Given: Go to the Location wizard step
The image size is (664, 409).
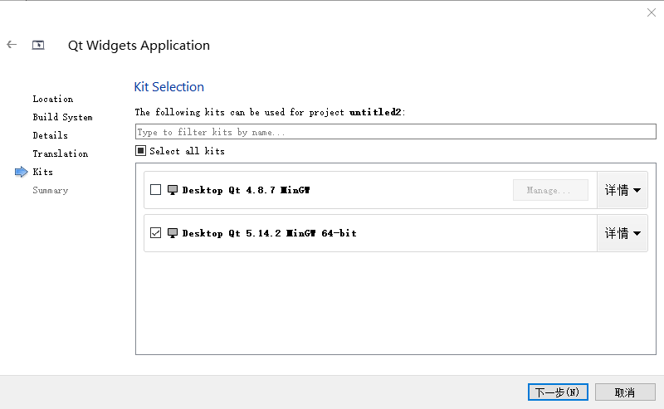Looking at the screenshot, I should (x=52, y=99).
